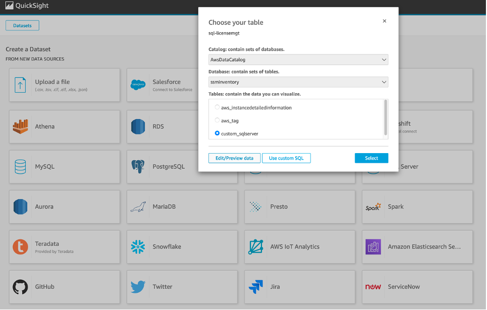Choose the ServiceNow data source label
This screenshot has width=487, height=310.
pyautogui.click(x=404, y=287)
